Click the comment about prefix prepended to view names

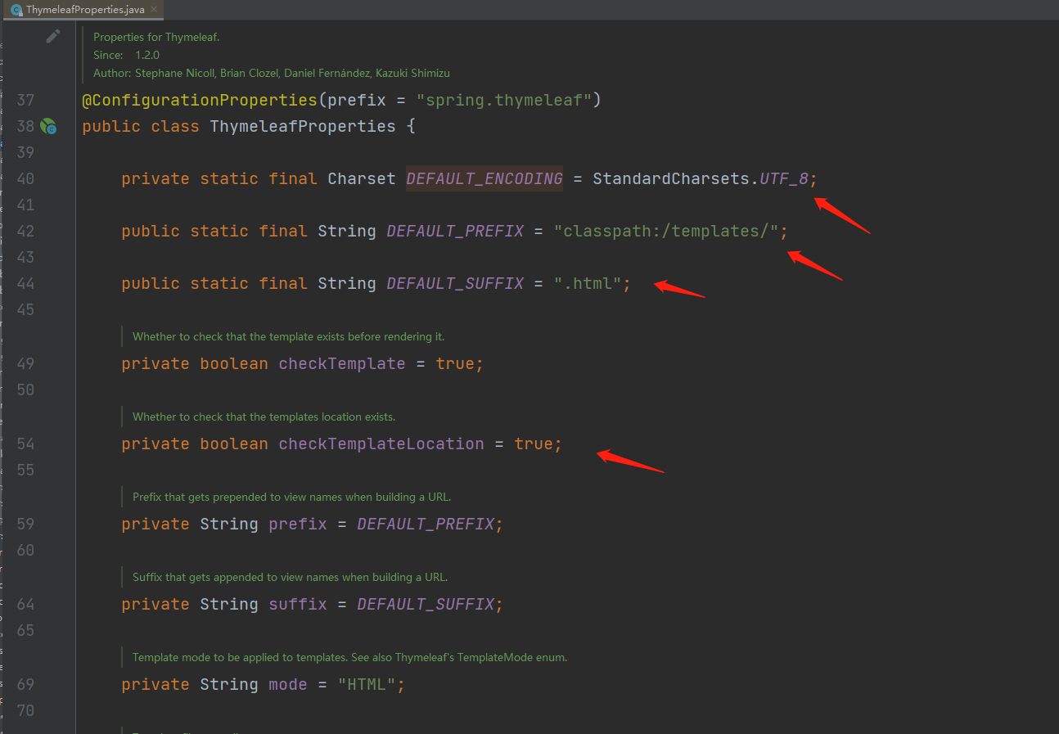291,497
